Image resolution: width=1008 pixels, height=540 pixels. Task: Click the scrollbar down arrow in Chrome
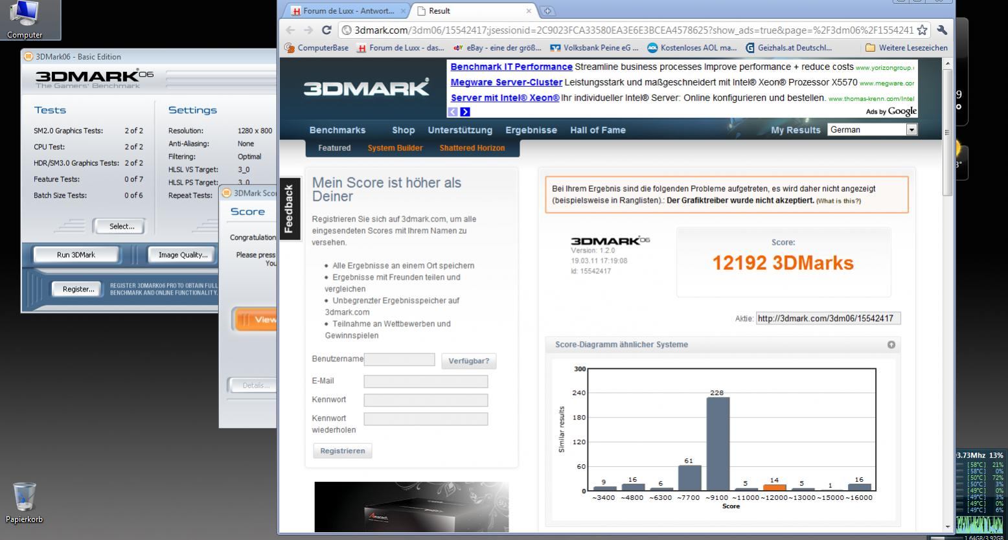pos(947,526)
